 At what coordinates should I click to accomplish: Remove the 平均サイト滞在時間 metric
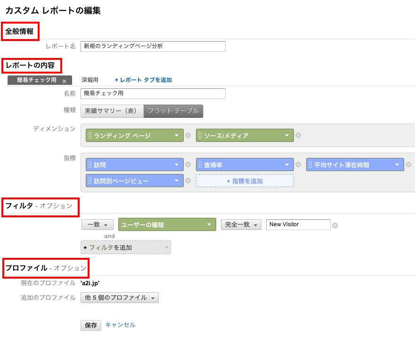[x=408, y=165]
